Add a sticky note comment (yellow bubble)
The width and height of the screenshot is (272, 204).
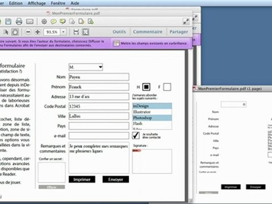coord(53,22)
